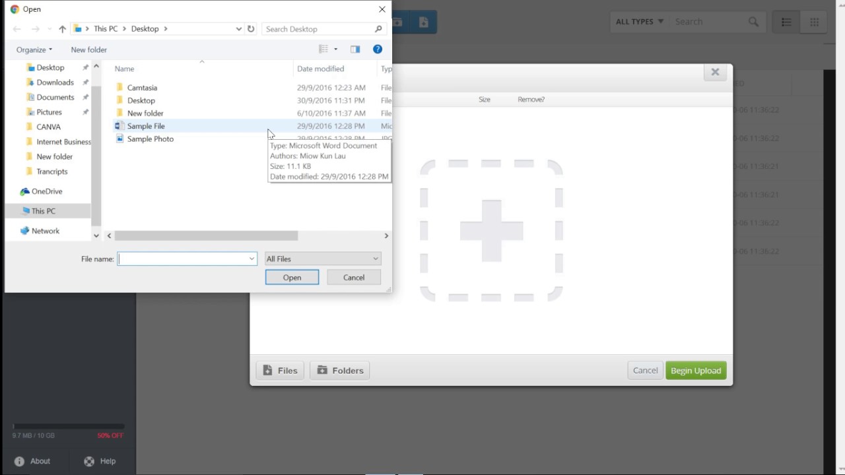845x475 pixels.
Task: Switch to grid view in the web app
Action: tap(814, 22)
